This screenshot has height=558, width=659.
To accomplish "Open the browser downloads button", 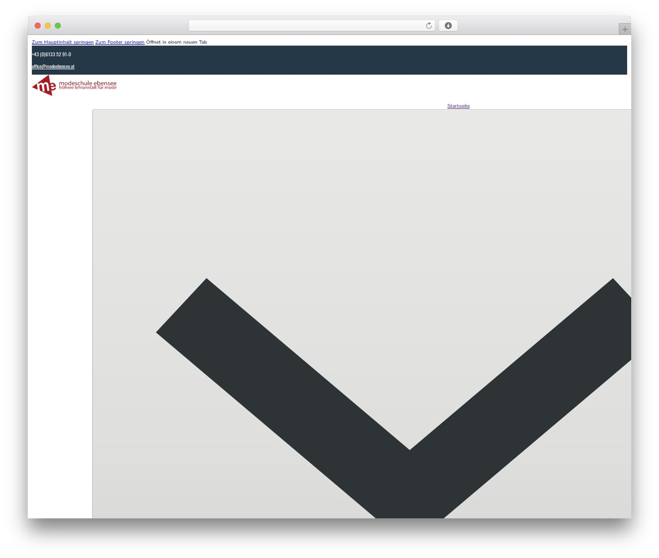I will pyautogui.click(x=448, y=26).
